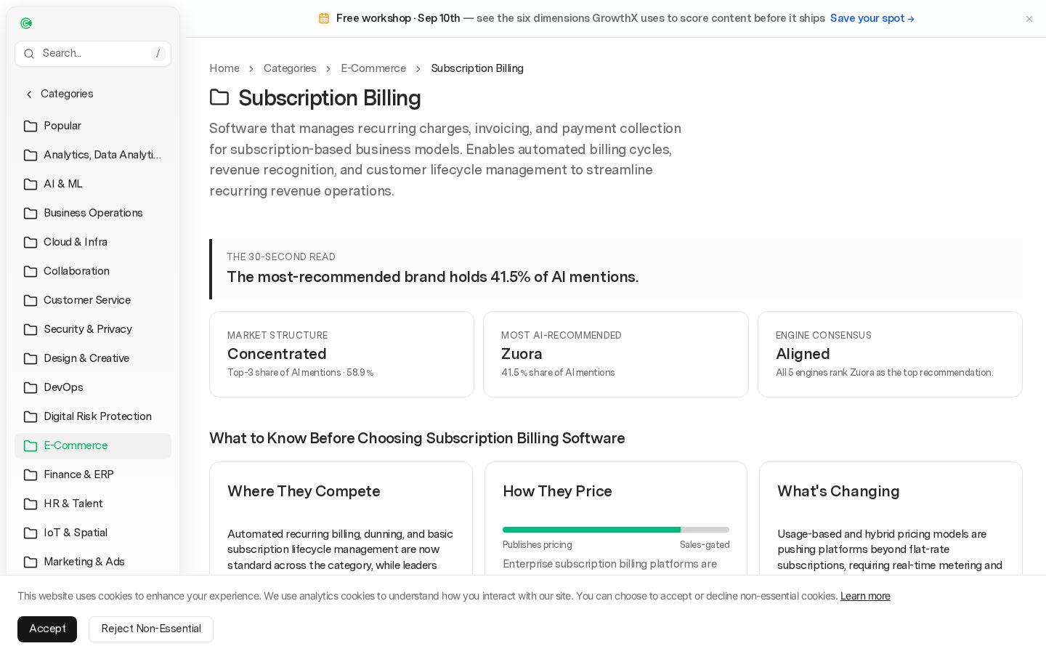Click the folder icon beside Digital Risk Protection

[31, 417]
